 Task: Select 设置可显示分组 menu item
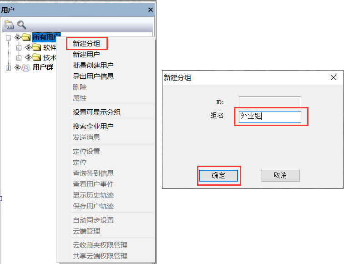coord(96,112)
